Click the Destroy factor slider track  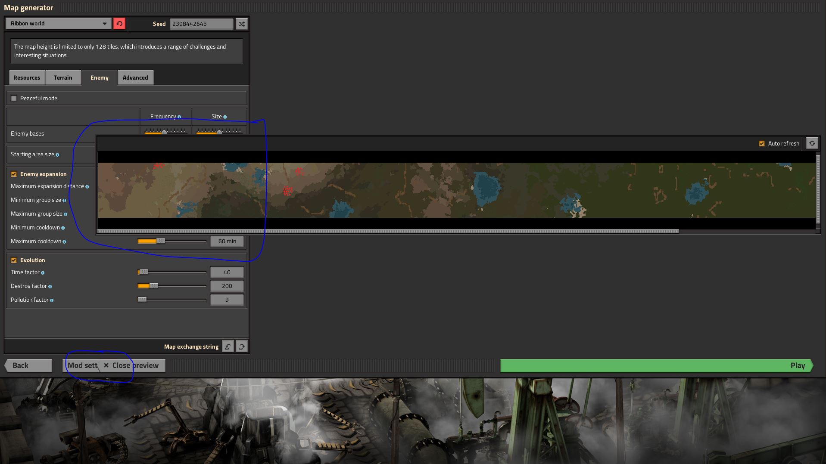tap(181, 286)
